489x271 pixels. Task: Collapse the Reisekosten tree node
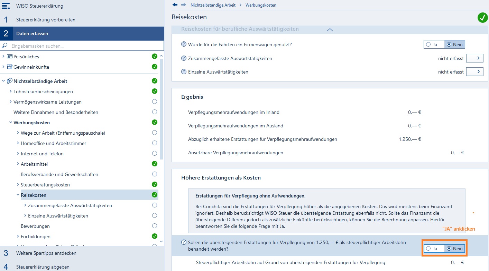coord(18,195)
